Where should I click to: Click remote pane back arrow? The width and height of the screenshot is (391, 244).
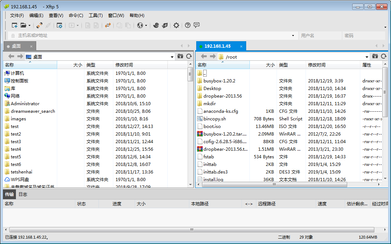[204, 56]
